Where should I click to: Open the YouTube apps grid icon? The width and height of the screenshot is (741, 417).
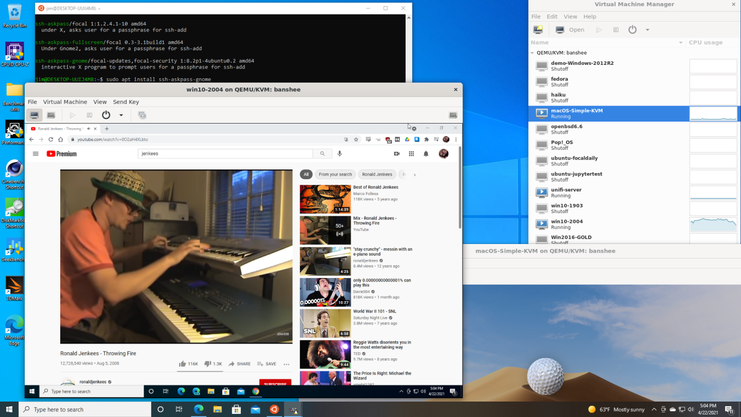(411, 153)
